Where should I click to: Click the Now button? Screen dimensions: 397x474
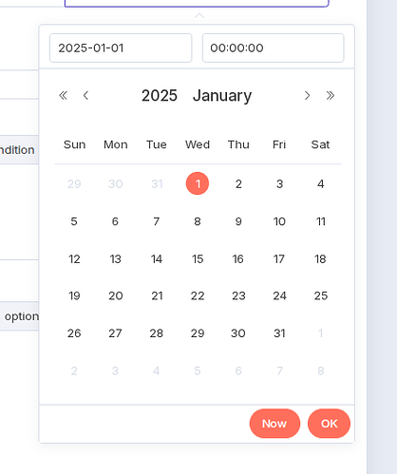tap(274, 424)
